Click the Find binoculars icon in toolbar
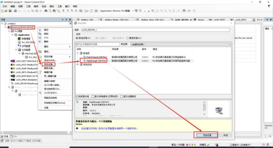Viewport: 273px width, 148px height. tap(46, 11)
